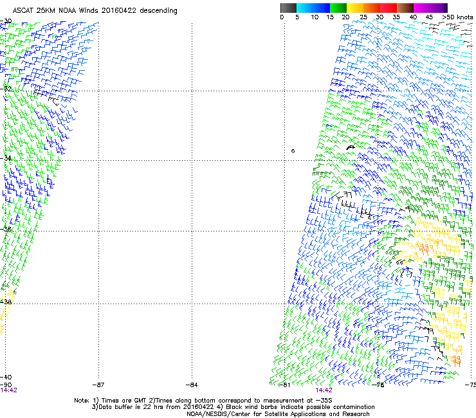This screenshot has width=476, height=418.
Task: Click the -40 latitude axis label
Action: (x=6, y=377)
